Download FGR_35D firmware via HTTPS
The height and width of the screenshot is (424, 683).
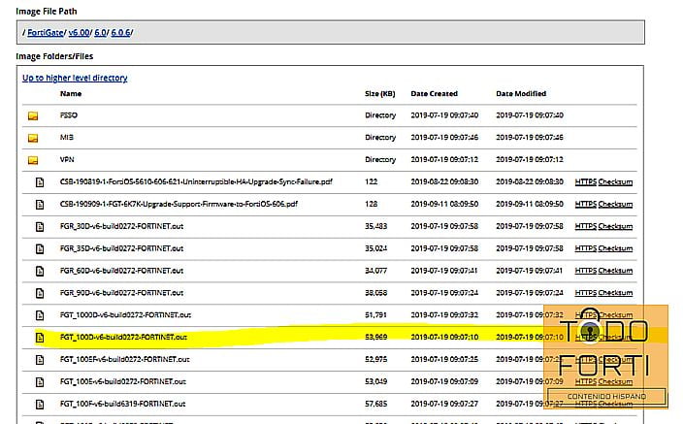[x=585, y=248]
